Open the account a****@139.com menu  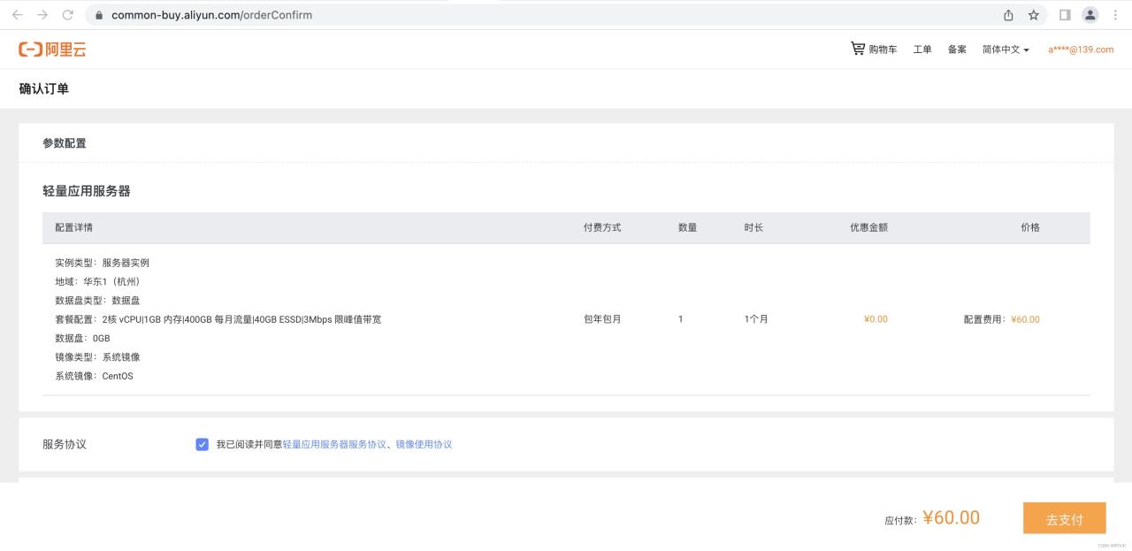[x=1081, y=50]
